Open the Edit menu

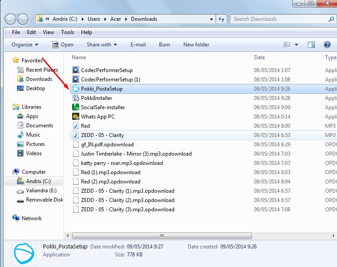pyautogui.click(x=31, y=32)
